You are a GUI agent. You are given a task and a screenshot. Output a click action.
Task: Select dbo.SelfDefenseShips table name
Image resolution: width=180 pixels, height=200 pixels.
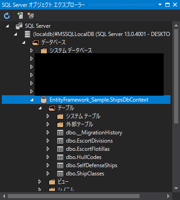[x=92, y=165]
